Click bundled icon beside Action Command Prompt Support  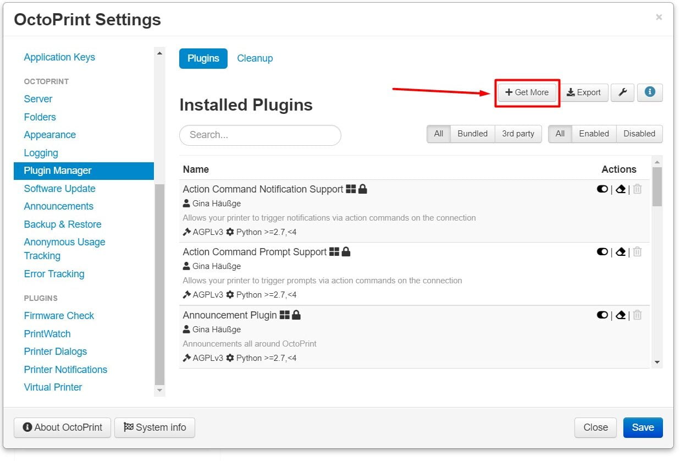334,252
